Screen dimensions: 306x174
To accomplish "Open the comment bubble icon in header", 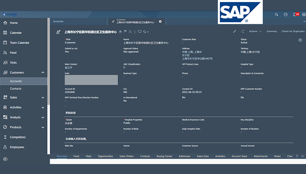I will pyautogui.click(x=140, y=31).
